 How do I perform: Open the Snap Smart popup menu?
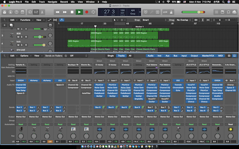154,20
